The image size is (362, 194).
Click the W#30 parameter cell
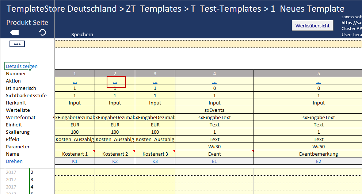[214, 147]
